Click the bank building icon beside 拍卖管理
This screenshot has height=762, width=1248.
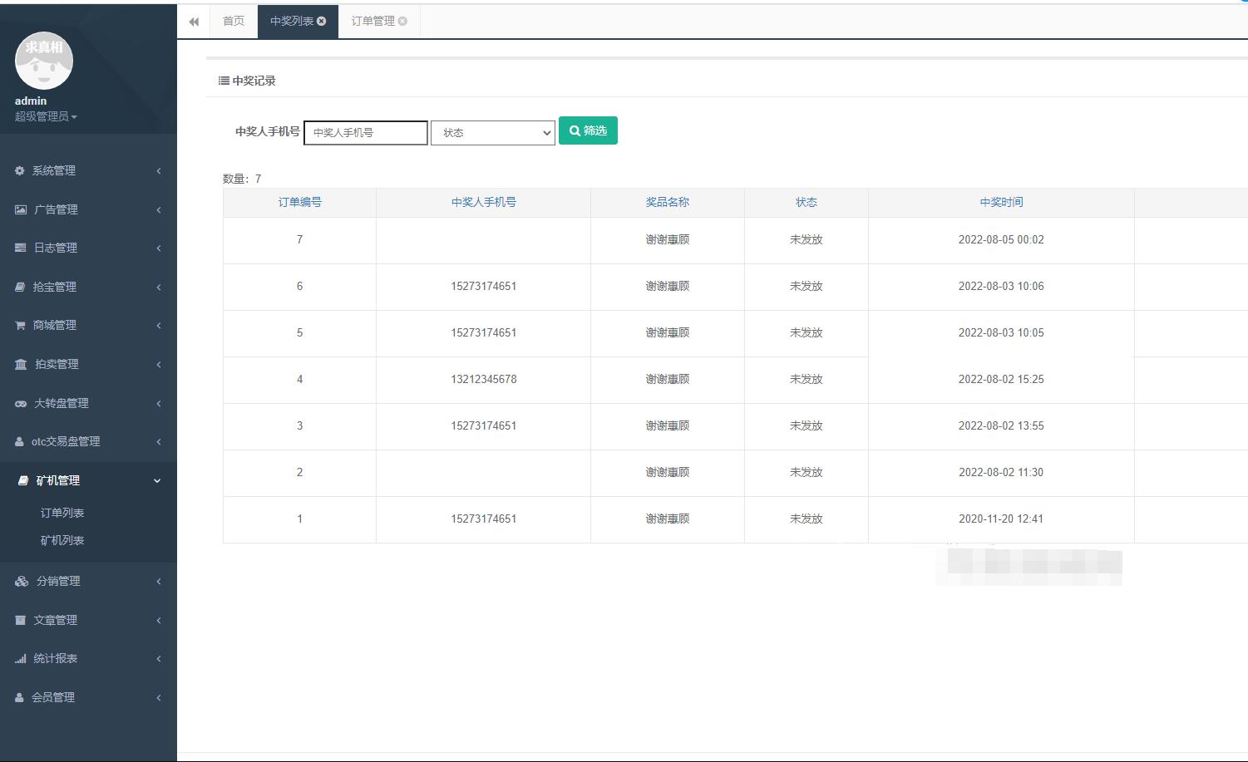point(21,365)
